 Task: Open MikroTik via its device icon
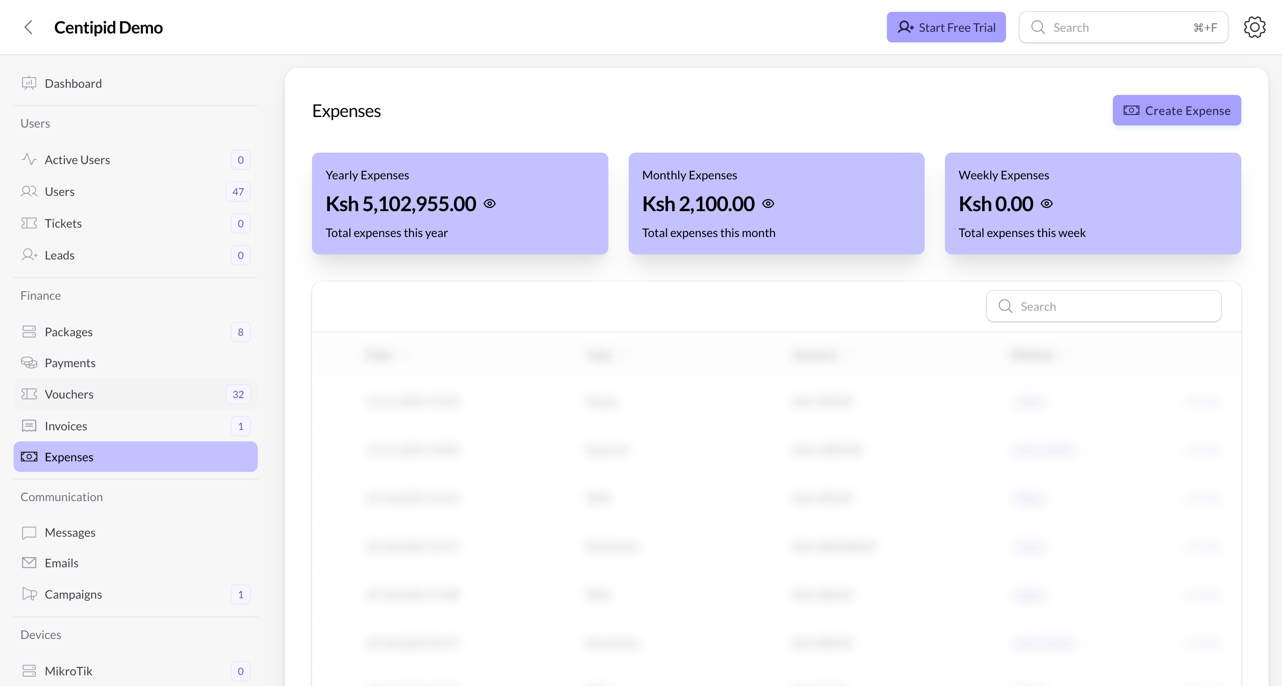pos(28,671)
